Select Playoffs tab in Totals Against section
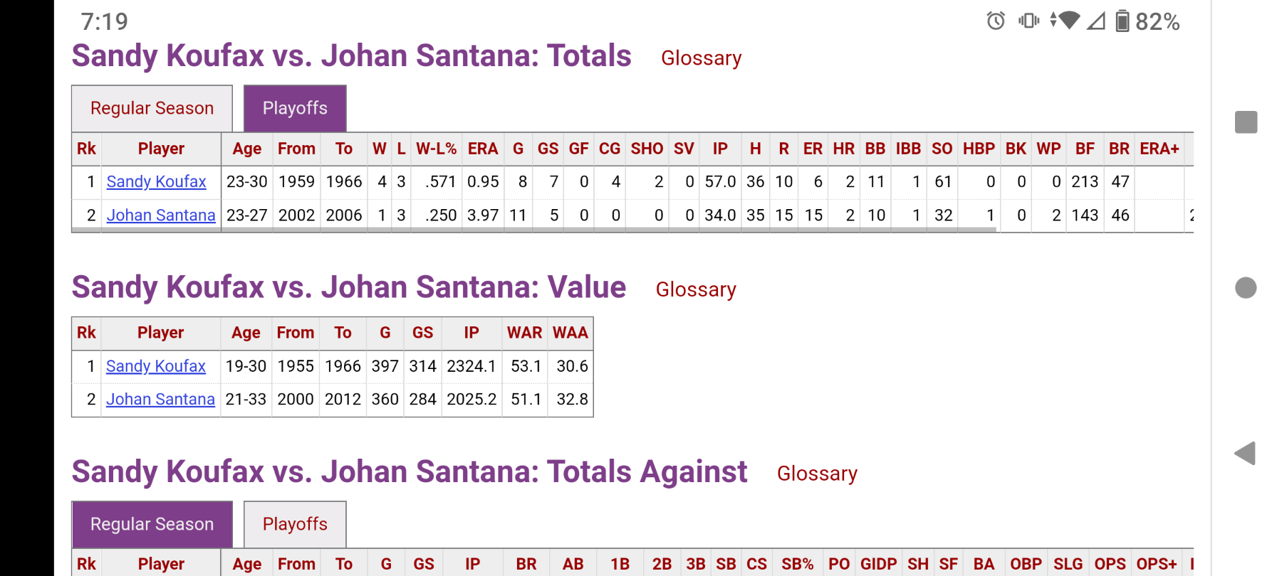This screenshot has height=576, width=1282. point(295,524)
